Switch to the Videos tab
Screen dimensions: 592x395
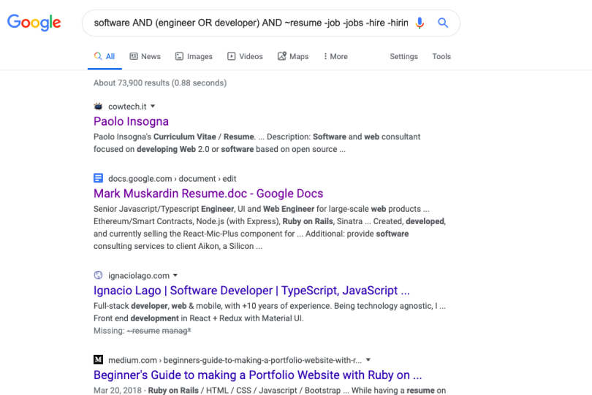(x=245, y=57)
